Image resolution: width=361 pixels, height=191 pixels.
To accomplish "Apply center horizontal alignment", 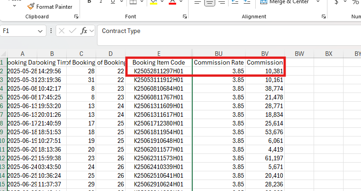I will coord(209,2).
